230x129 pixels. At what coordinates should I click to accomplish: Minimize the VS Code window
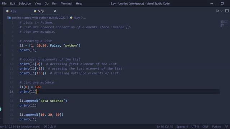coord(212,4)
